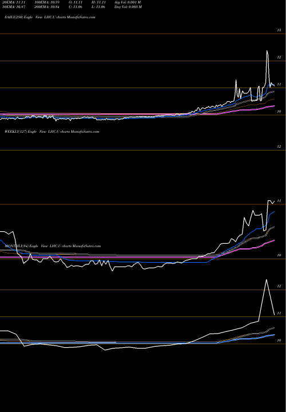
Task: Click the H: 11.11 high price
Action: coord(98,2)
